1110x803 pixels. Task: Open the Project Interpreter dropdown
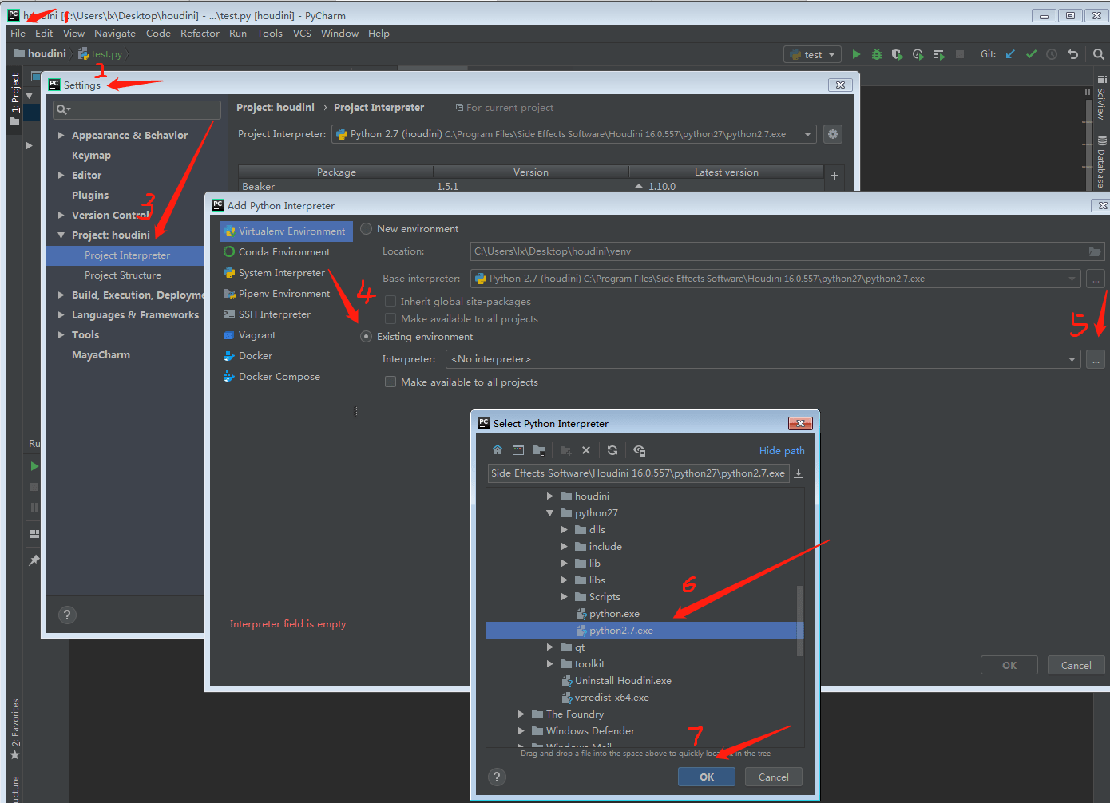coord(806,133)
